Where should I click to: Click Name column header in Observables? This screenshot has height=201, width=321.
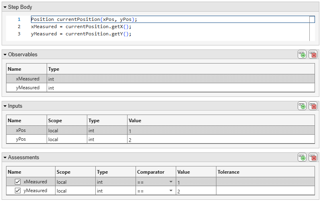pos(27,69)
